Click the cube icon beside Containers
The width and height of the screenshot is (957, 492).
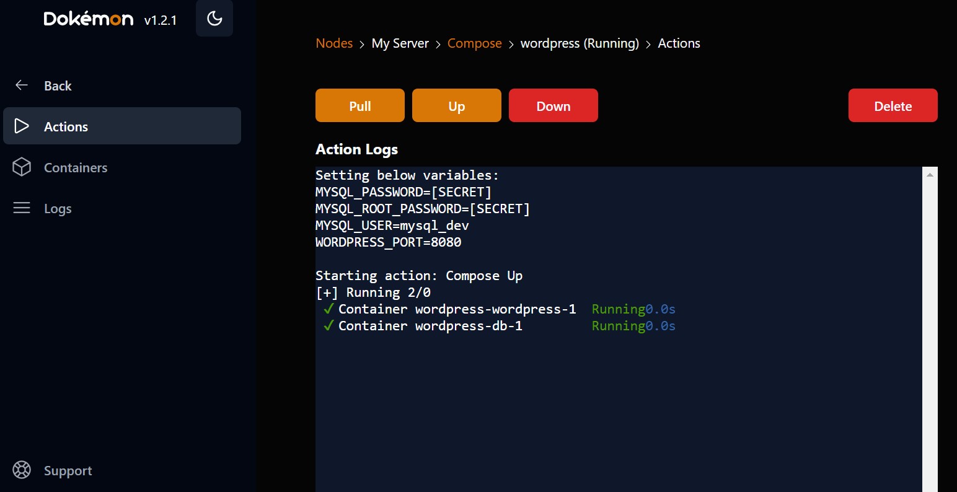(x=22, y=167)
